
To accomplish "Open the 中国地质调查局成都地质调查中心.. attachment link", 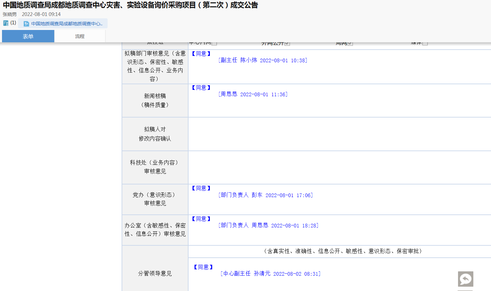I will pyautogui.click(x=67, y=24).
